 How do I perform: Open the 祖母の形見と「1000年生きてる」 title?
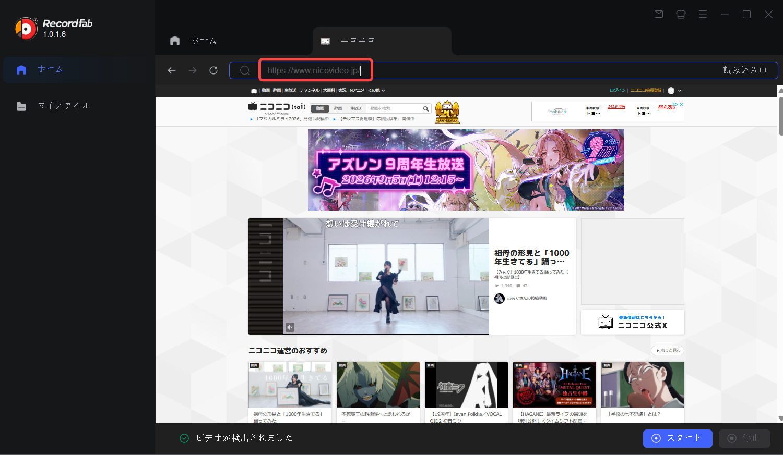point(532,257)
